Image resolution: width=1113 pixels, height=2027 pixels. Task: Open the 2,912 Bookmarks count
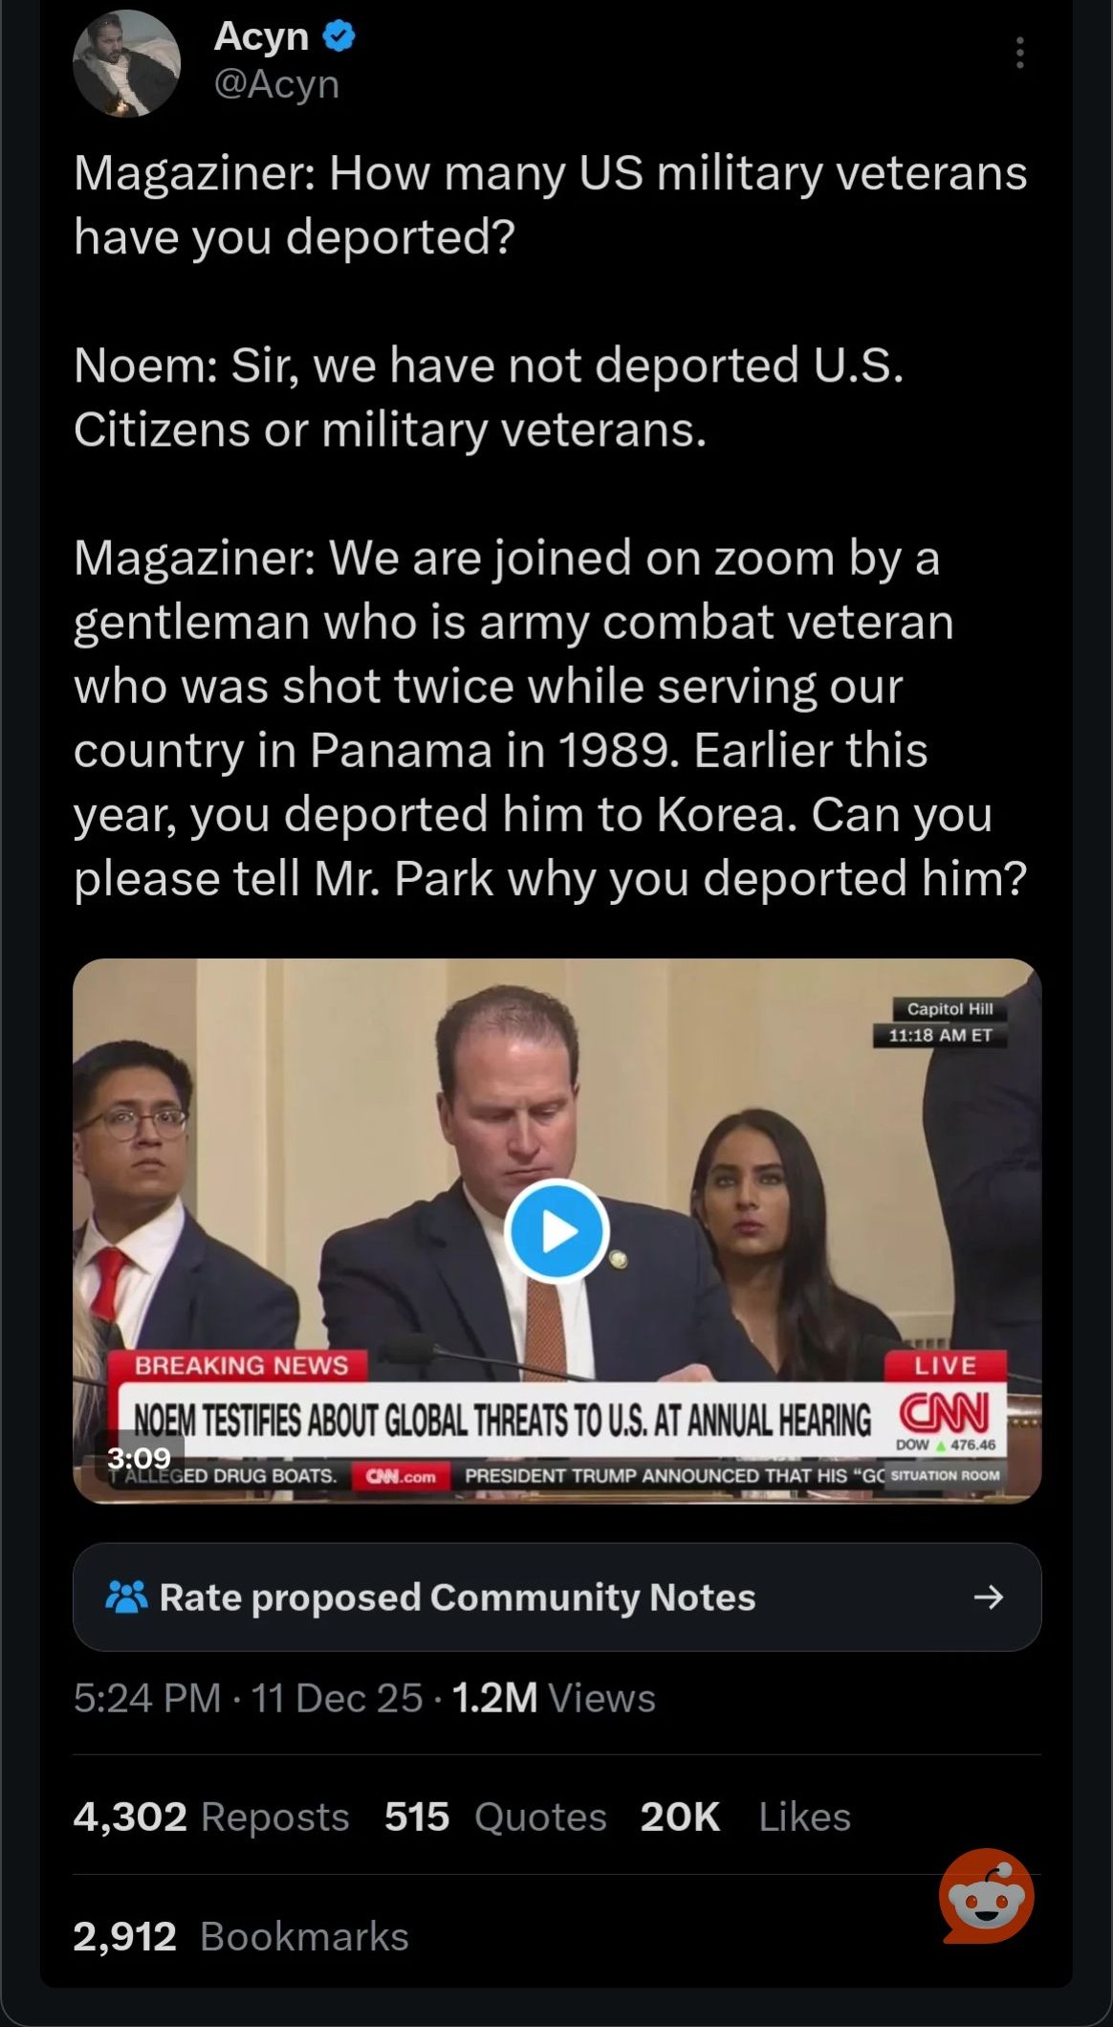point(241,1936)
